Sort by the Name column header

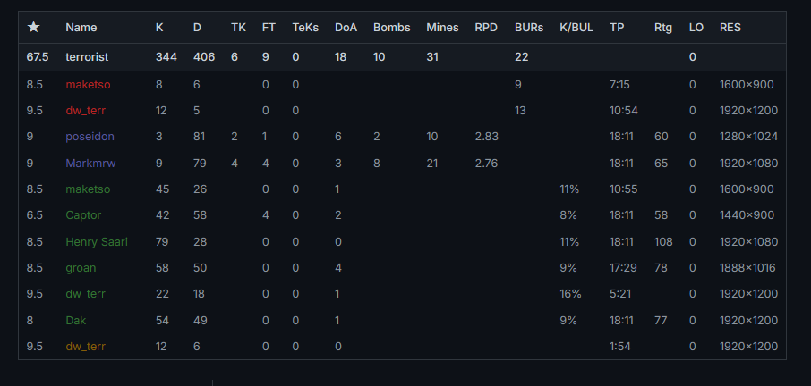click(81, 28)
